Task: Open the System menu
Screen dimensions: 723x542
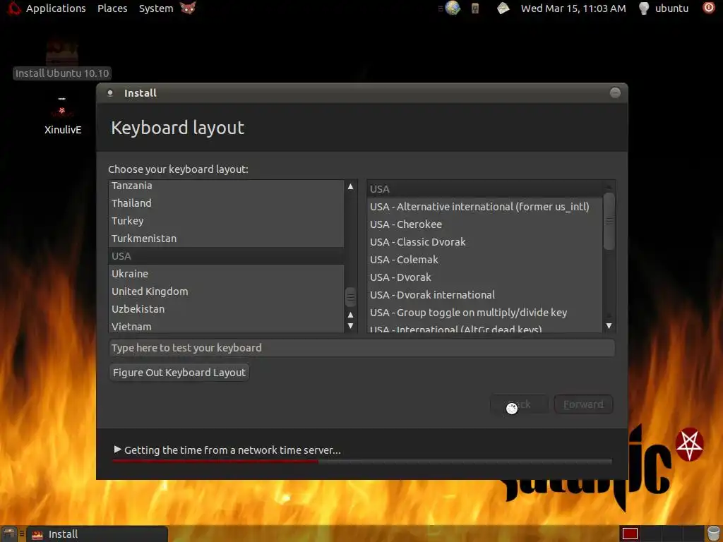Action: point(156,8)
